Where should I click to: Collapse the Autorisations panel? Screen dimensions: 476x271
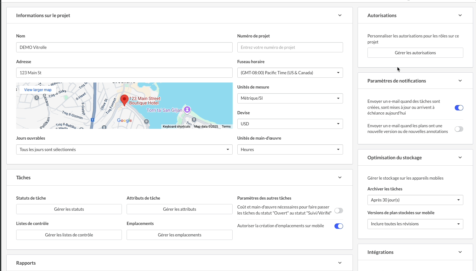(x=460, y=15)
